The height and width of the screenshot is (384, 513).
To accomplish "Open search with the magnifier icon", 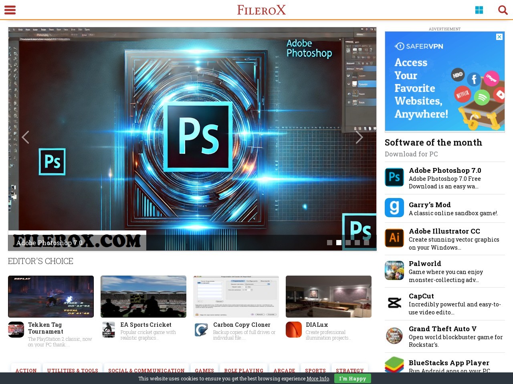I will click(503, 10).
